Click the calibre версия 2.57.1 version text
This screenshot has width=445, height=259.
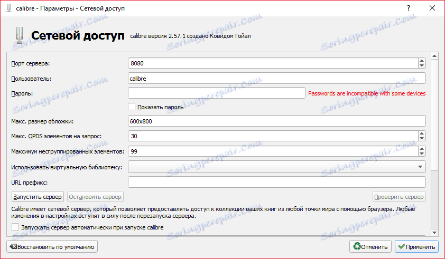(x=190, y=36)
